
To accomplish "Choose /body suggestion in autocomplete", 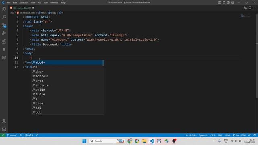I will click(68, 62).
